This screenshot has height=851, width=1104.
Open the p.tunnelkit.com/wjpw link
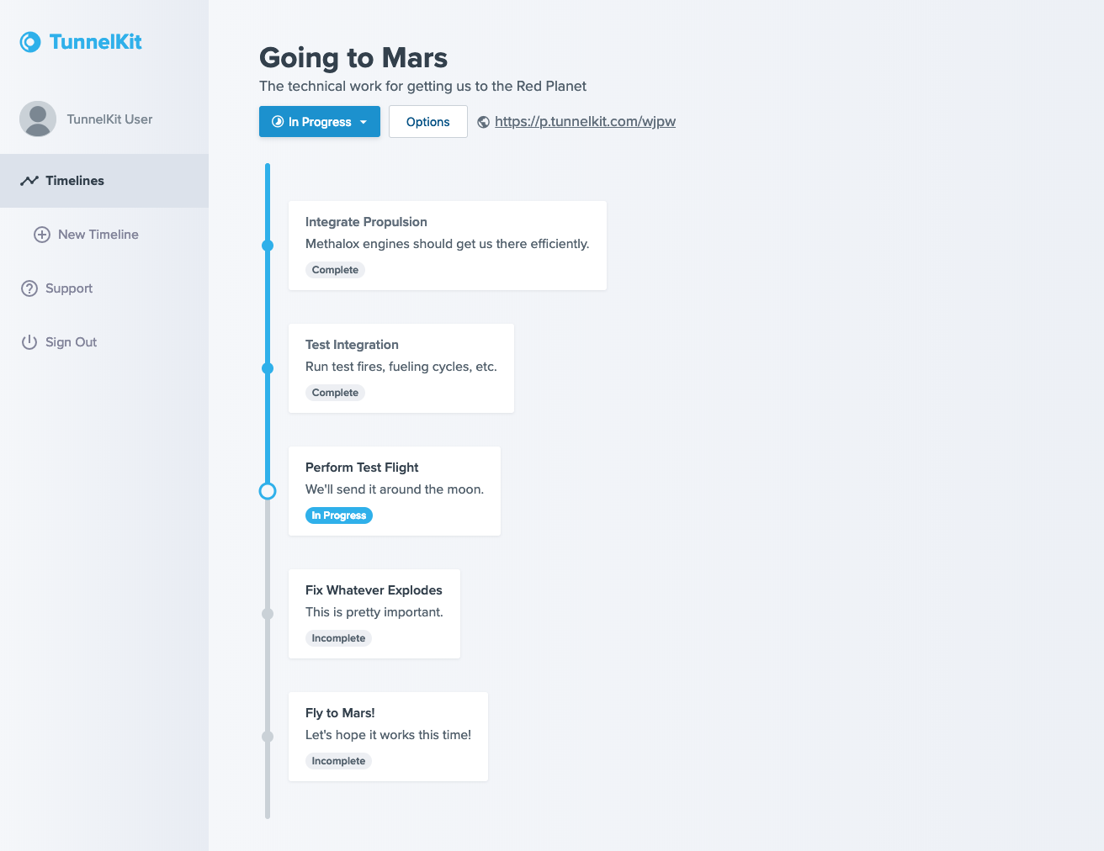(x=585, y=122)
